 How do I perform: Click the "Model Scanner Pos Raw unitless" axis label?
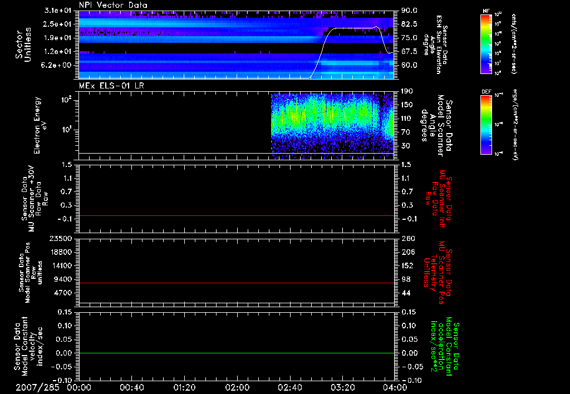click(31, 273)
